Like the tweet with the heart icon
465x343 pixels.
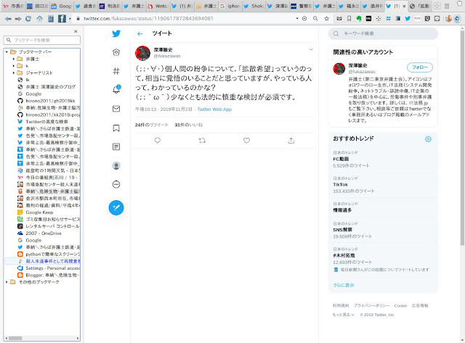(x=247, y=141)
